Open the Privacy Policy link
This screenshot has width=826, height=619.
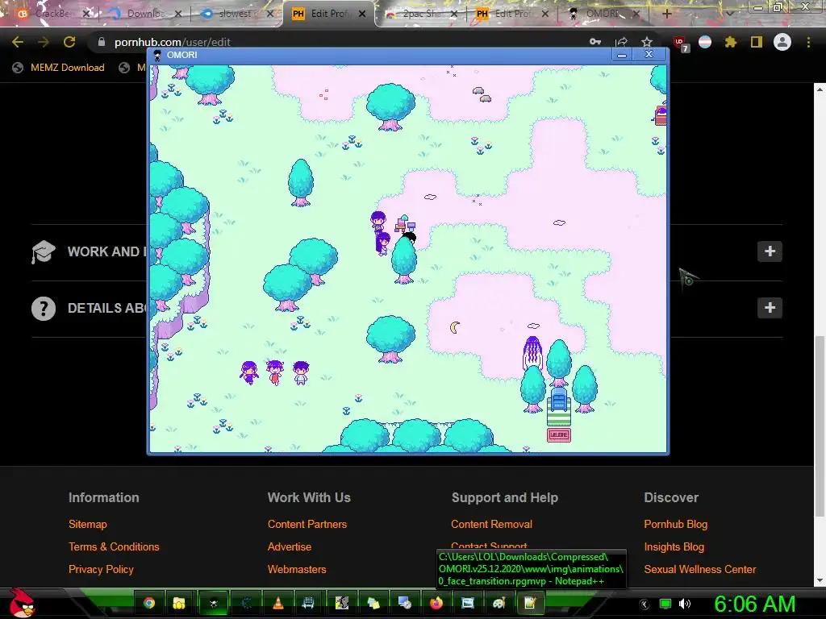pyautogui.click(x=101, y=570)
